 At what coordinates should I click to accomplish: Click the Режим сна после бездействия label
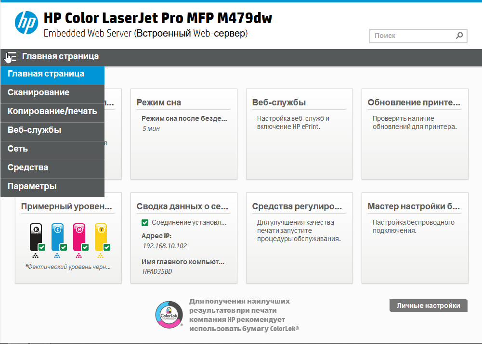tap(184, 118)
